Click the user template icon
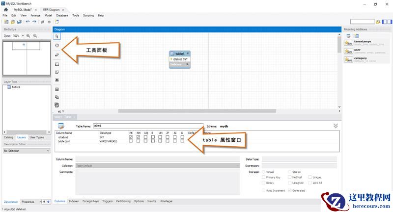 (348, 52)
